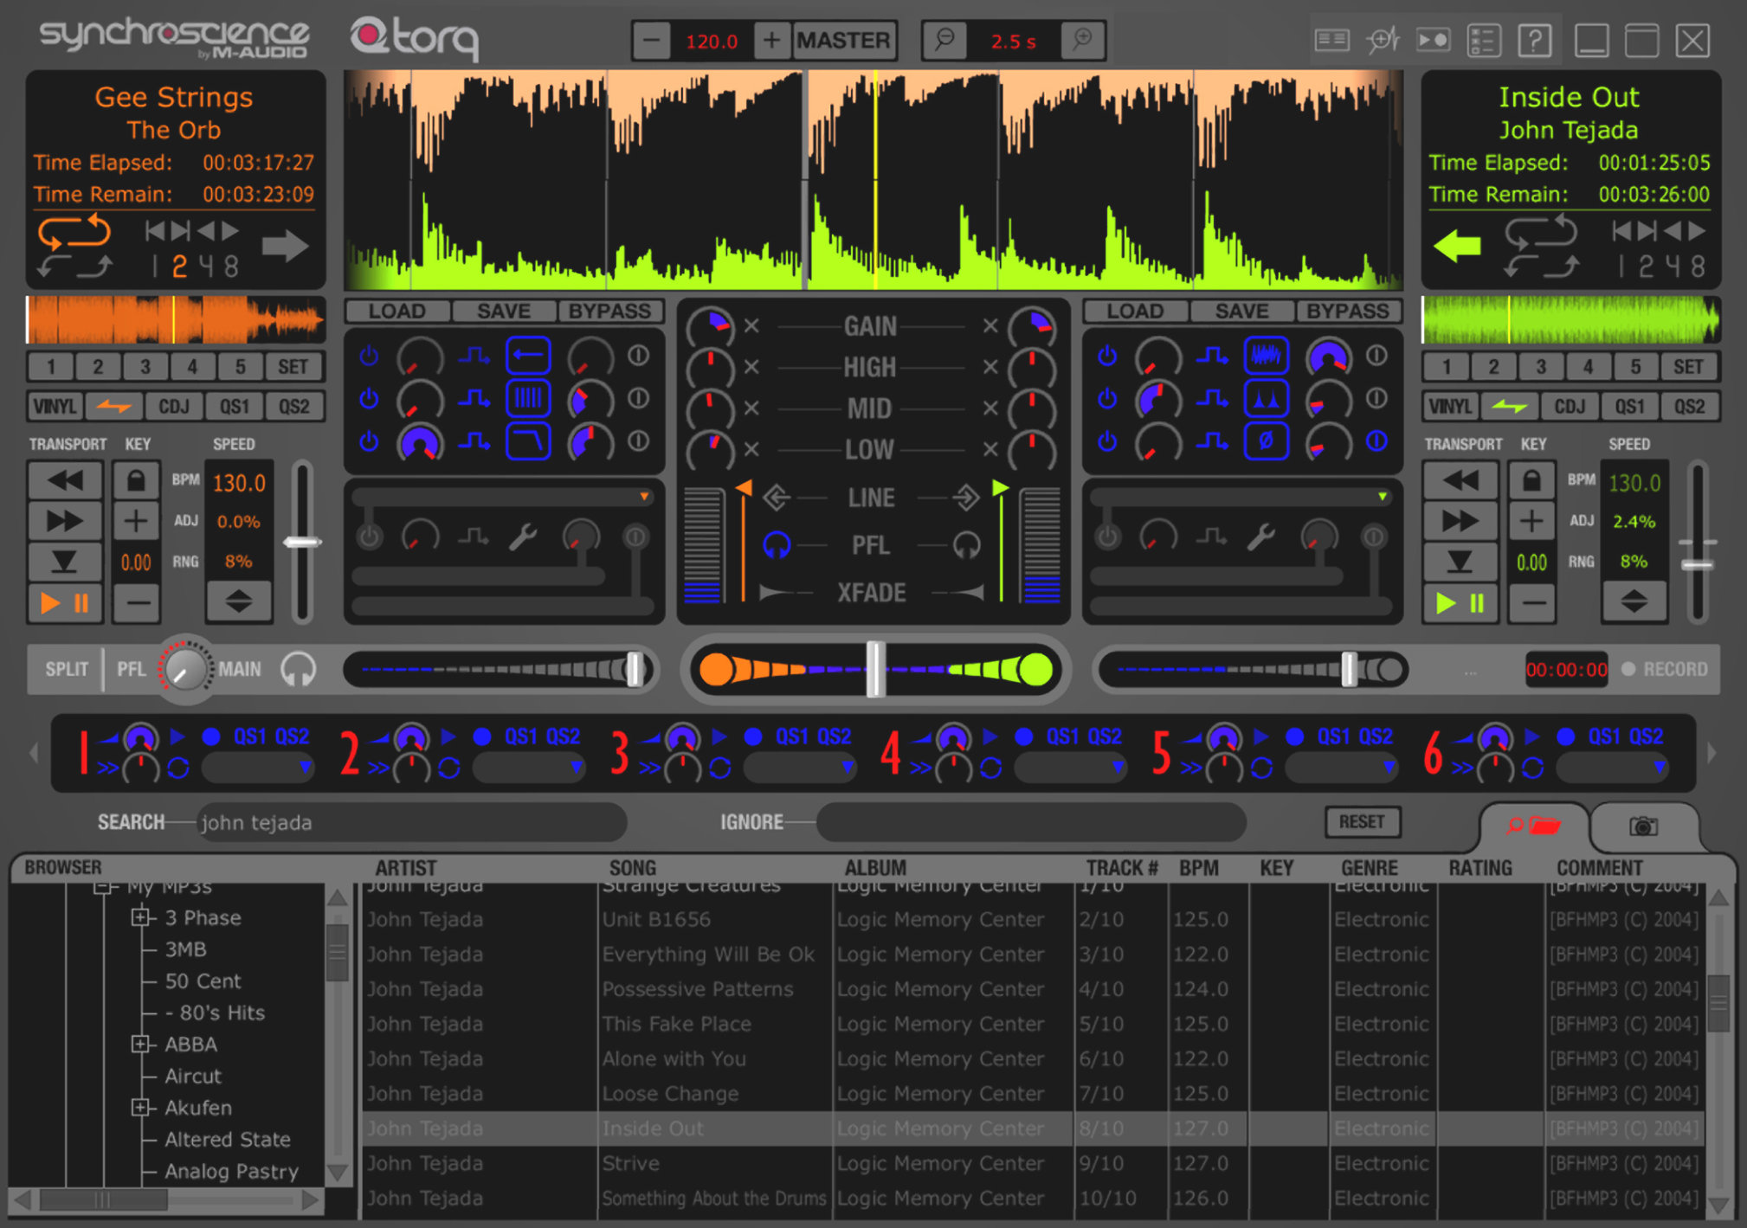Click the SPLIT headphone button
The width and height of the screenshot is (1747, 1228).
tap(67, 669)
